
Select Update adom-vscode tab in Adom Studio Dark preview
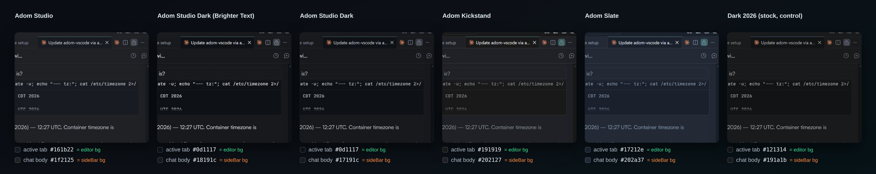[x=360, y=43]
